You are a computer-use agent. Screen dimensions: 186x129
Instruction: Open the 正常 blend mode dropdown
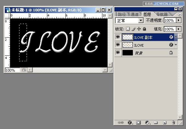(141, 20)
